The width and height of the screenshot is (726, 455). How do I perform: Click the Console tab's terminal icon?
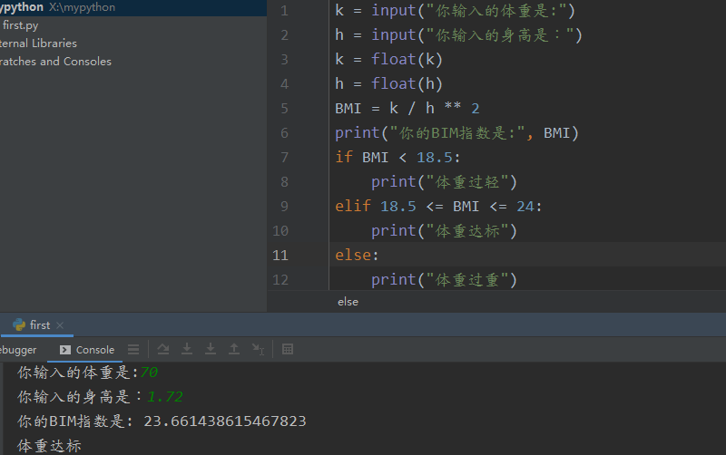[65, 350]
